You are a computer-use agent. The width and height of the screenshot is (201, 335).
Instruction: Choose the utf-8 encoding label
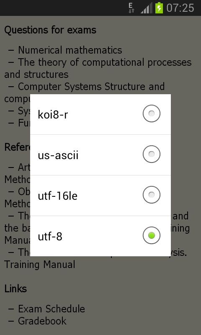50,236
